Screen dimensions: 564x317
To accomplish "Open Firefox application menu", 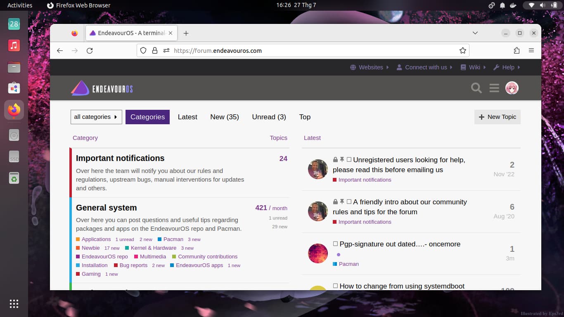I will click(531, 50).
